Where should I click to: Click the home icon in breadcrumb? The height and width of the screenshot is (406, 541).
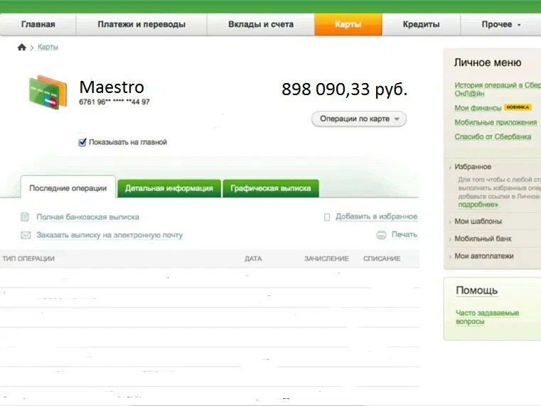[22, 47]
